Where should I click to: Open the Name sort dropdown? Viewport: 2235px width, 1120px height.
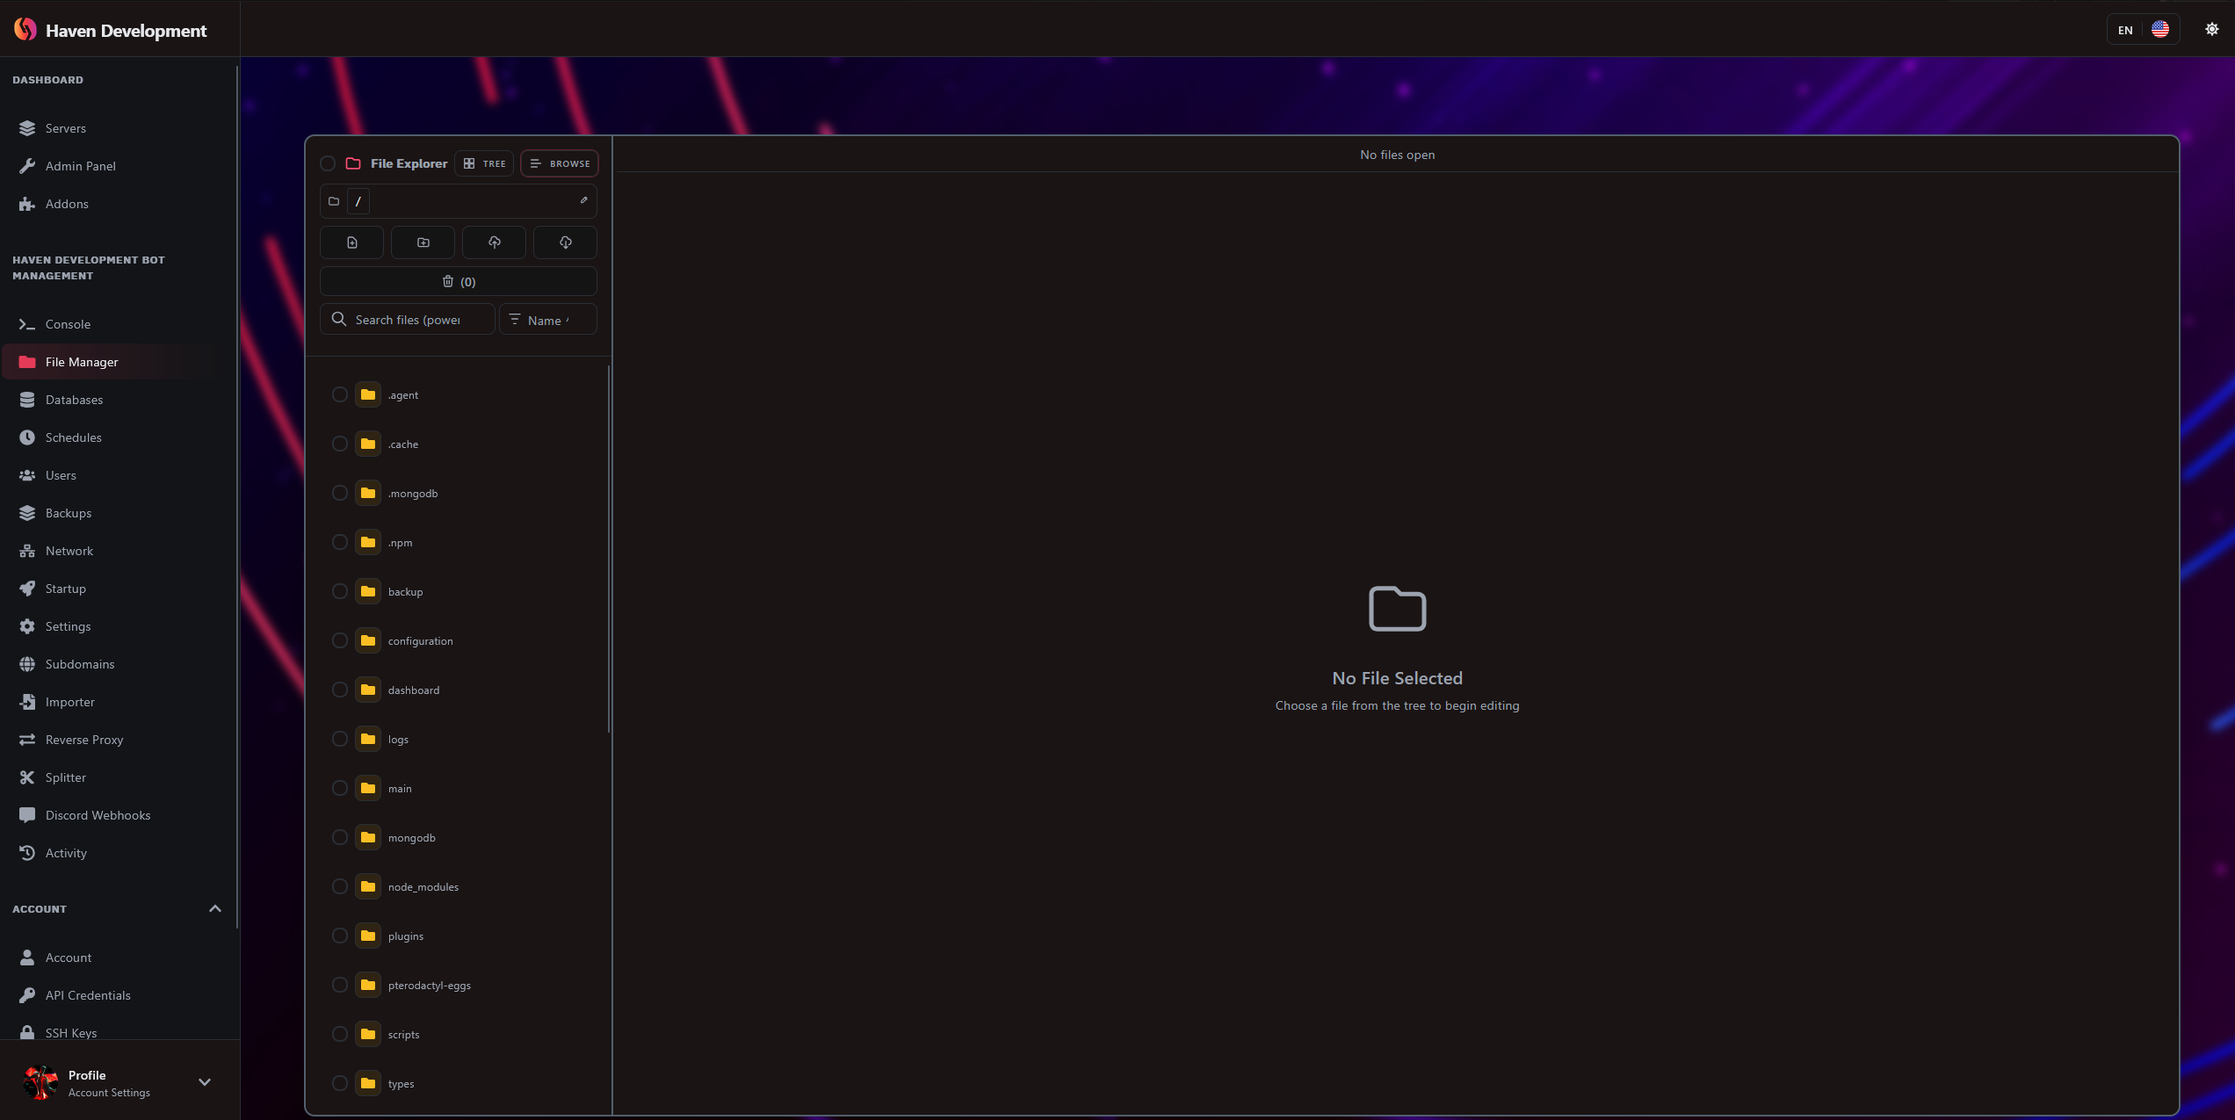[x=548, y=320]
